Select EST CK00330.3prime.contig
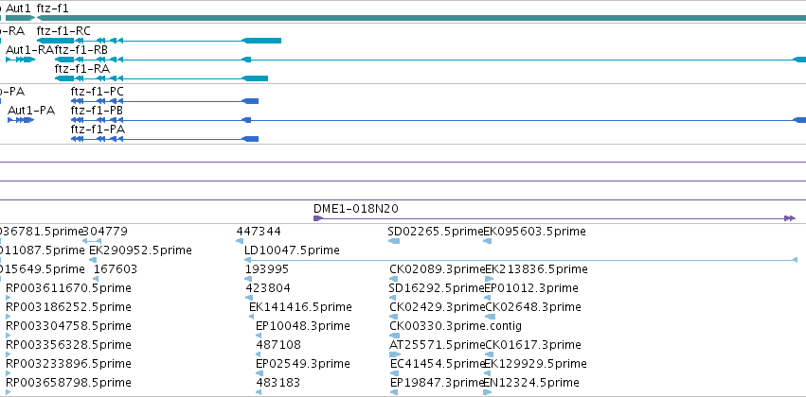806x397 pixels. click(456, 326)
